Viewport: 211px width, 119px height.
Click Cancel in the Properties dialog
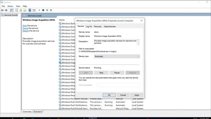click(123, 95)
